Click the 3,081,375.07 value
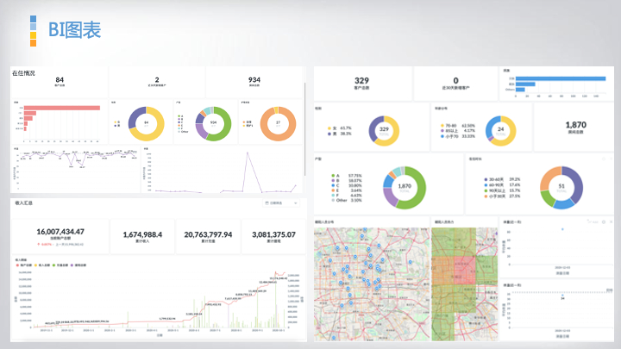The height and width of the screenshot is (349, 621). [x=273, y=234]
